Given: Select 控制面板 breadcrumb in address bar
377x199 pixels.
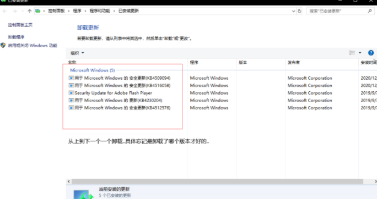Looking at the screenshot, I should (x=57, y=11).
